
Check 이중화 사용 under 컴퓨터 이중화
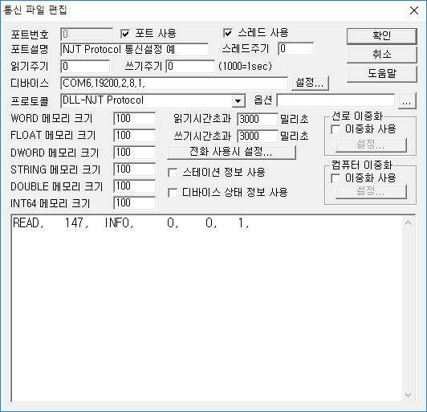point(335,178)
